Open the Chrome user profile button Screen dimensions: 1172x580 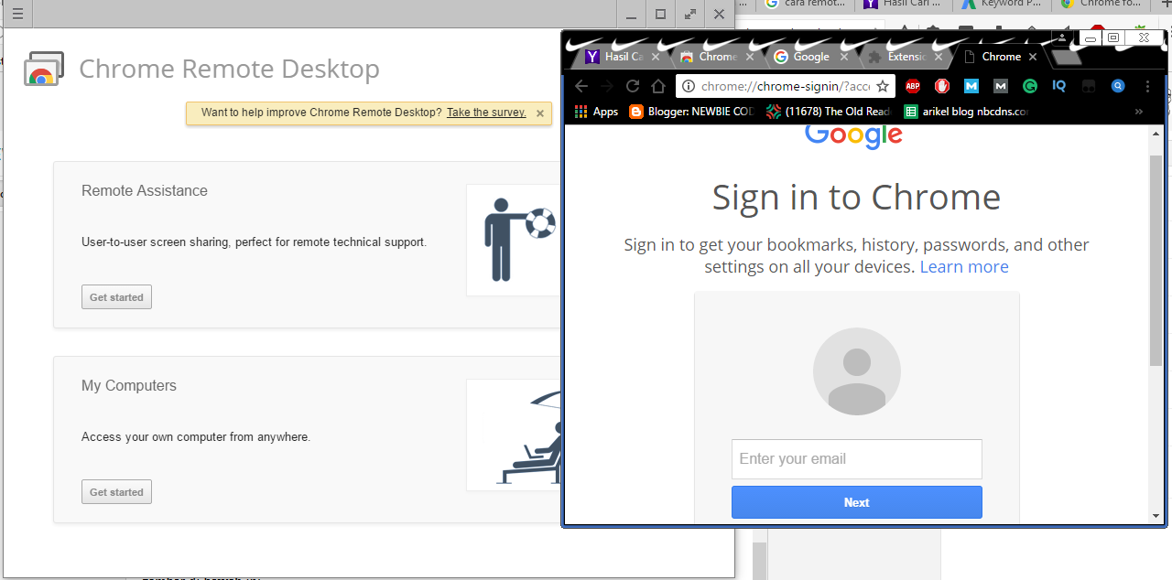coord(1062,38)
